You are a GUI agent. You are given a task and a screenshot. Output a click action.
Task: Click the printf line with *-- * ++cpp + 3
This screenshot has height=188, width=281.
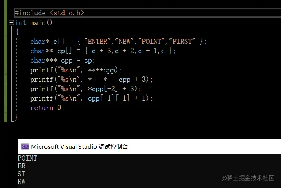[x=92, y=80]
